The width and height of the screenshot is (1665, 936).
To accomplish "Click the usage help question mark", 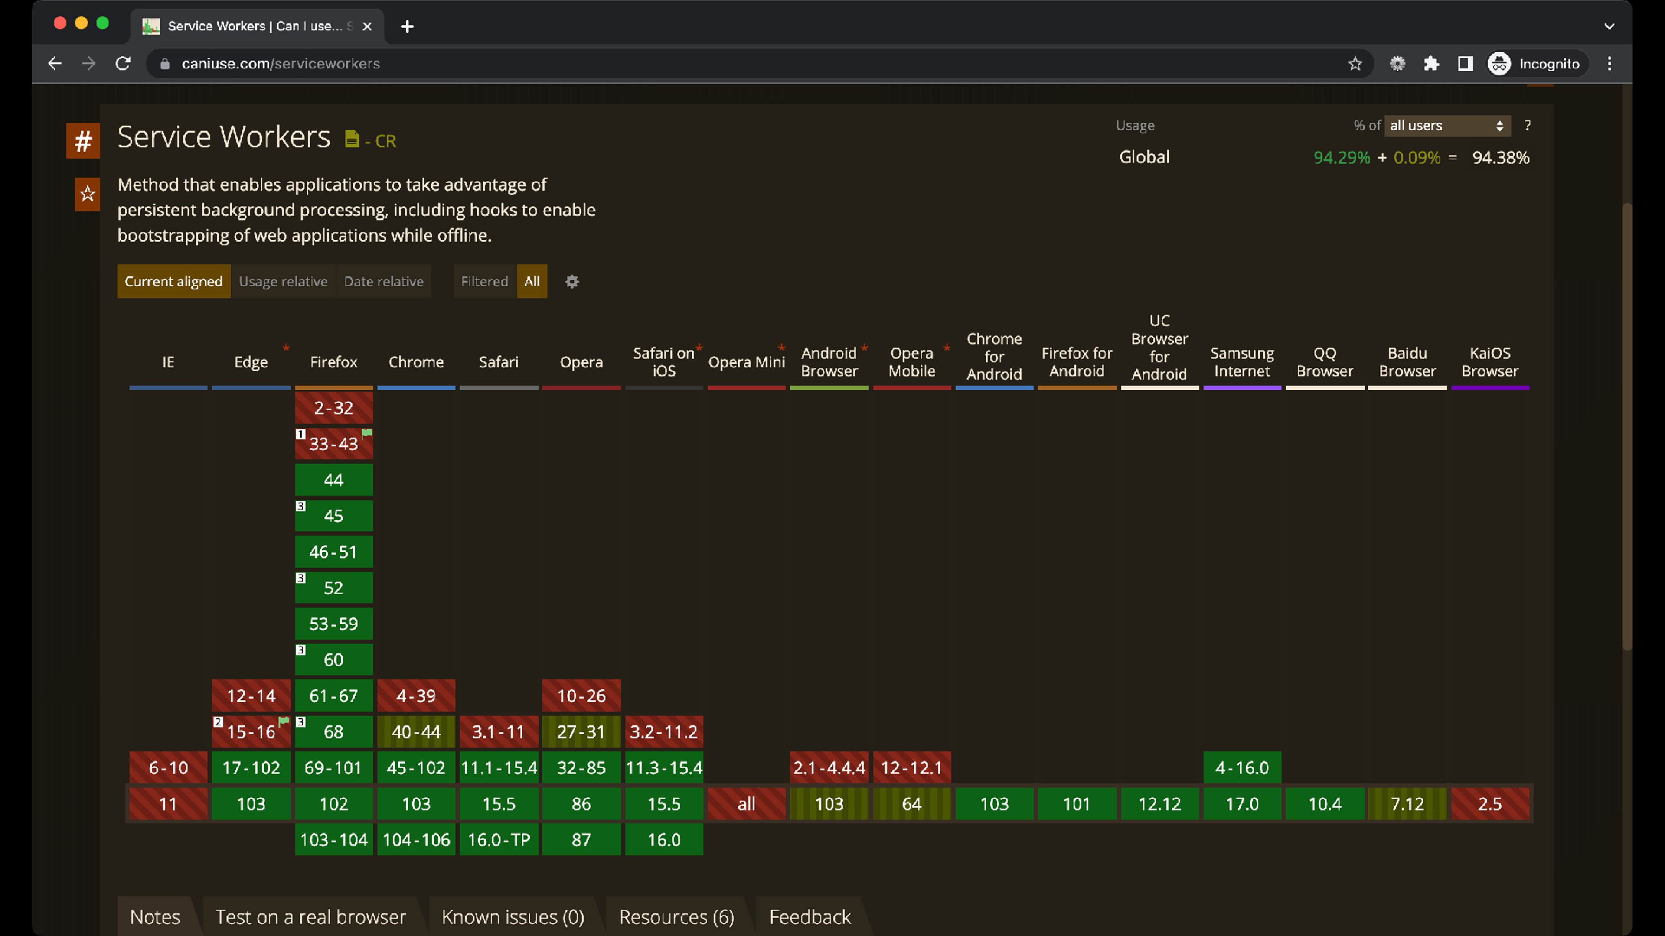I will point(1527,125).
